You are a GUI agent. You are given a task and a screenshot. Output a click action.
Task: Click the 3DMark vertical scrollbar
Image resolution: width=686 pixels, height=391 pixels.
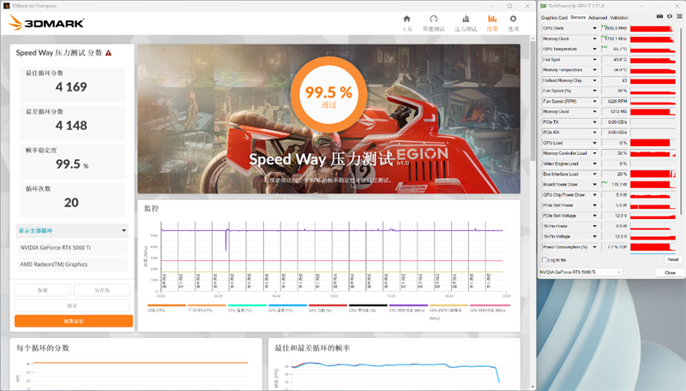tap(533, 100)
